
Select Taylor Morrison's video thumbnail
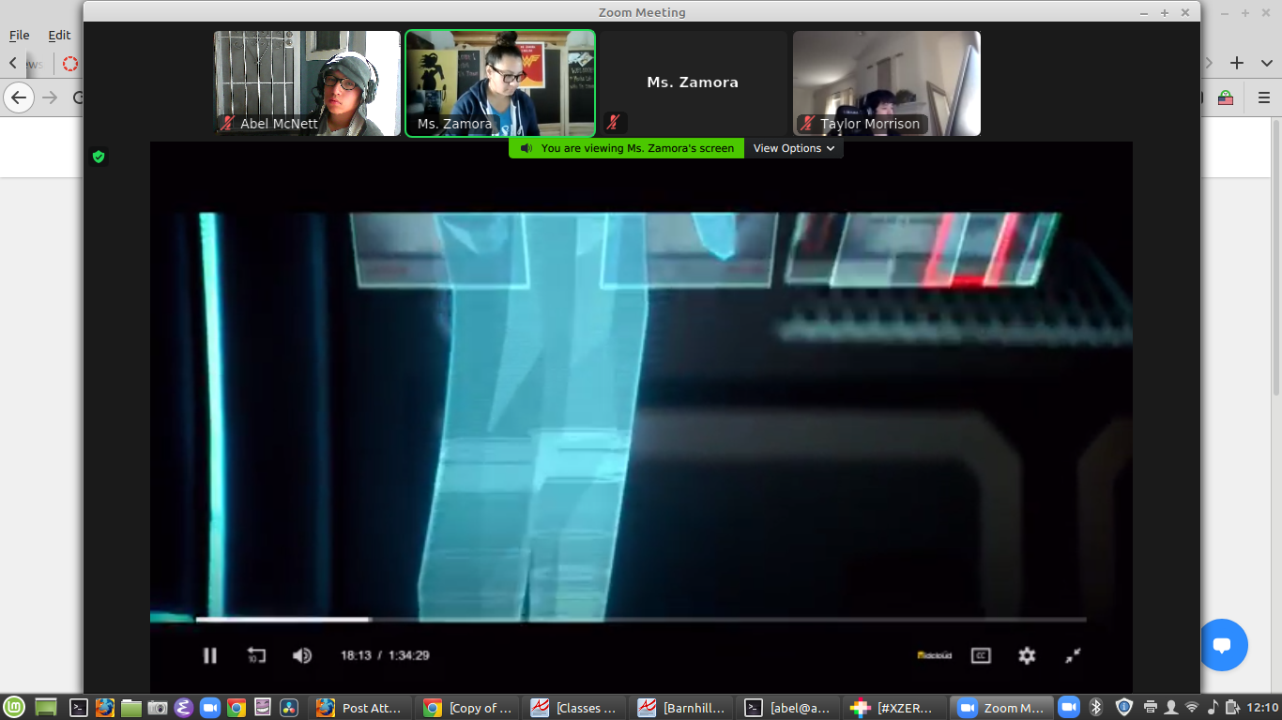point(887,83)
